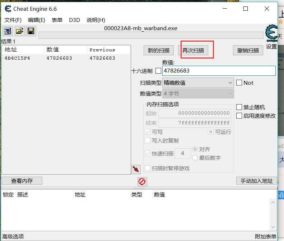
Task: Enable the 禁止随机 checkbox
Action: click(x=239, y=107)
